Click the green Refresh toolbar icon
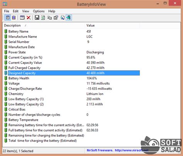This screenshot has width=183, height=156. (43, 18)
